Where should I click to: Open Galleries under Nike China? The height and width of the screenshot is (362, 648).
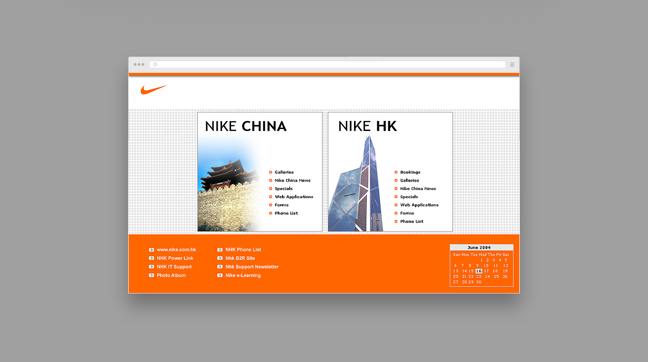coord(284,172)
